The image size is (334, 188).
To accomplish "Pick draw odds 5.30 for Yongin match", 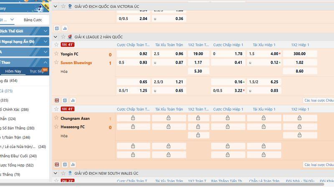I will 198,71.
